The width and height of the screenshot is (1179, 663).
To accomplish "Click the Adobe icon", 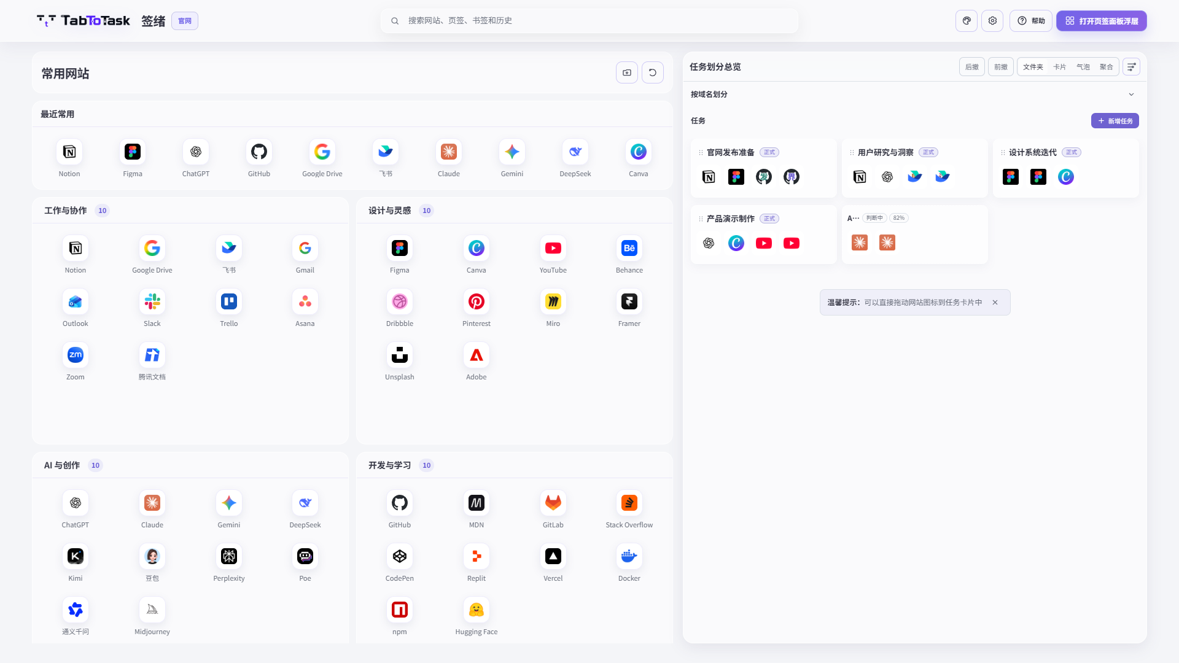I will pos(477,355).
